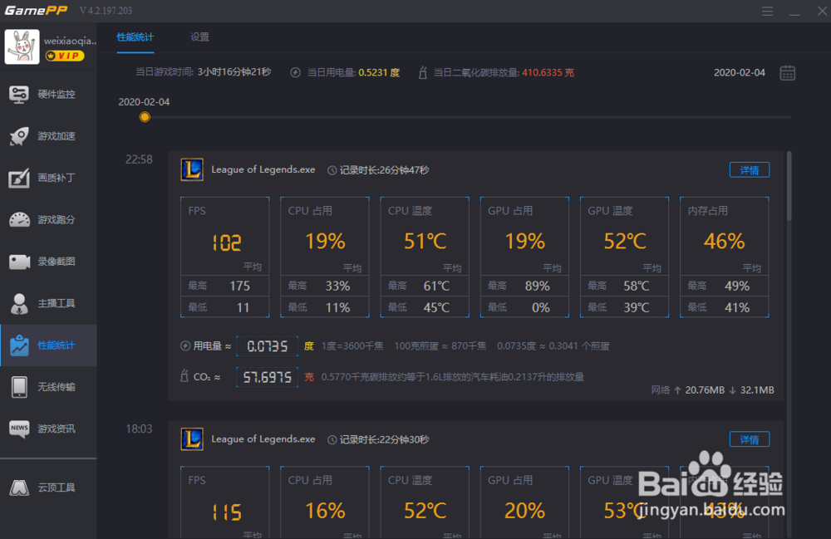The image size is (831, 539).
Task: Switch to the 性能统计 tab
Action: pos(135,37)
